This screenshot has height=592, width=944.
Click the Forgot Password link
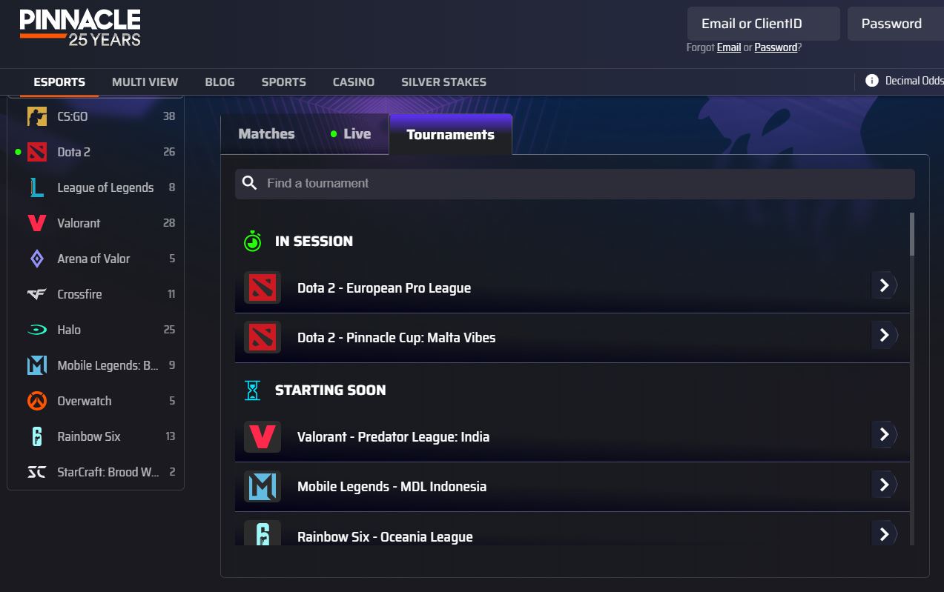pos(776,47)
